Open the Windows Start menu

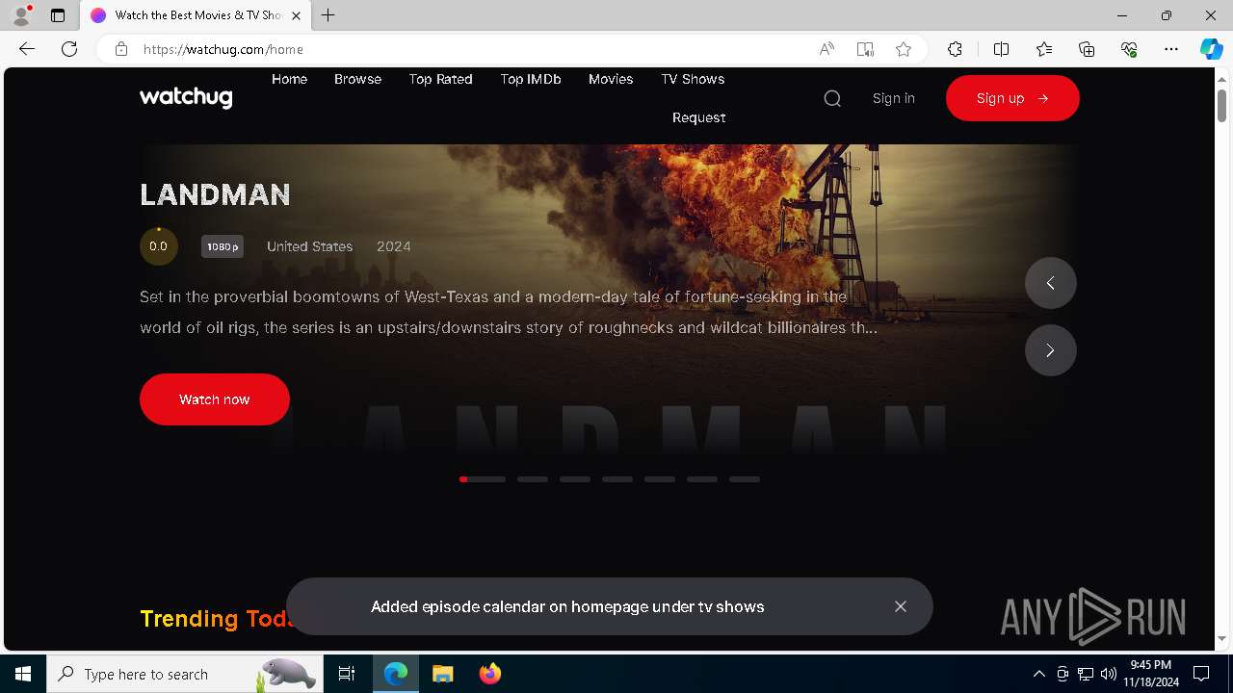click(23, 674)
